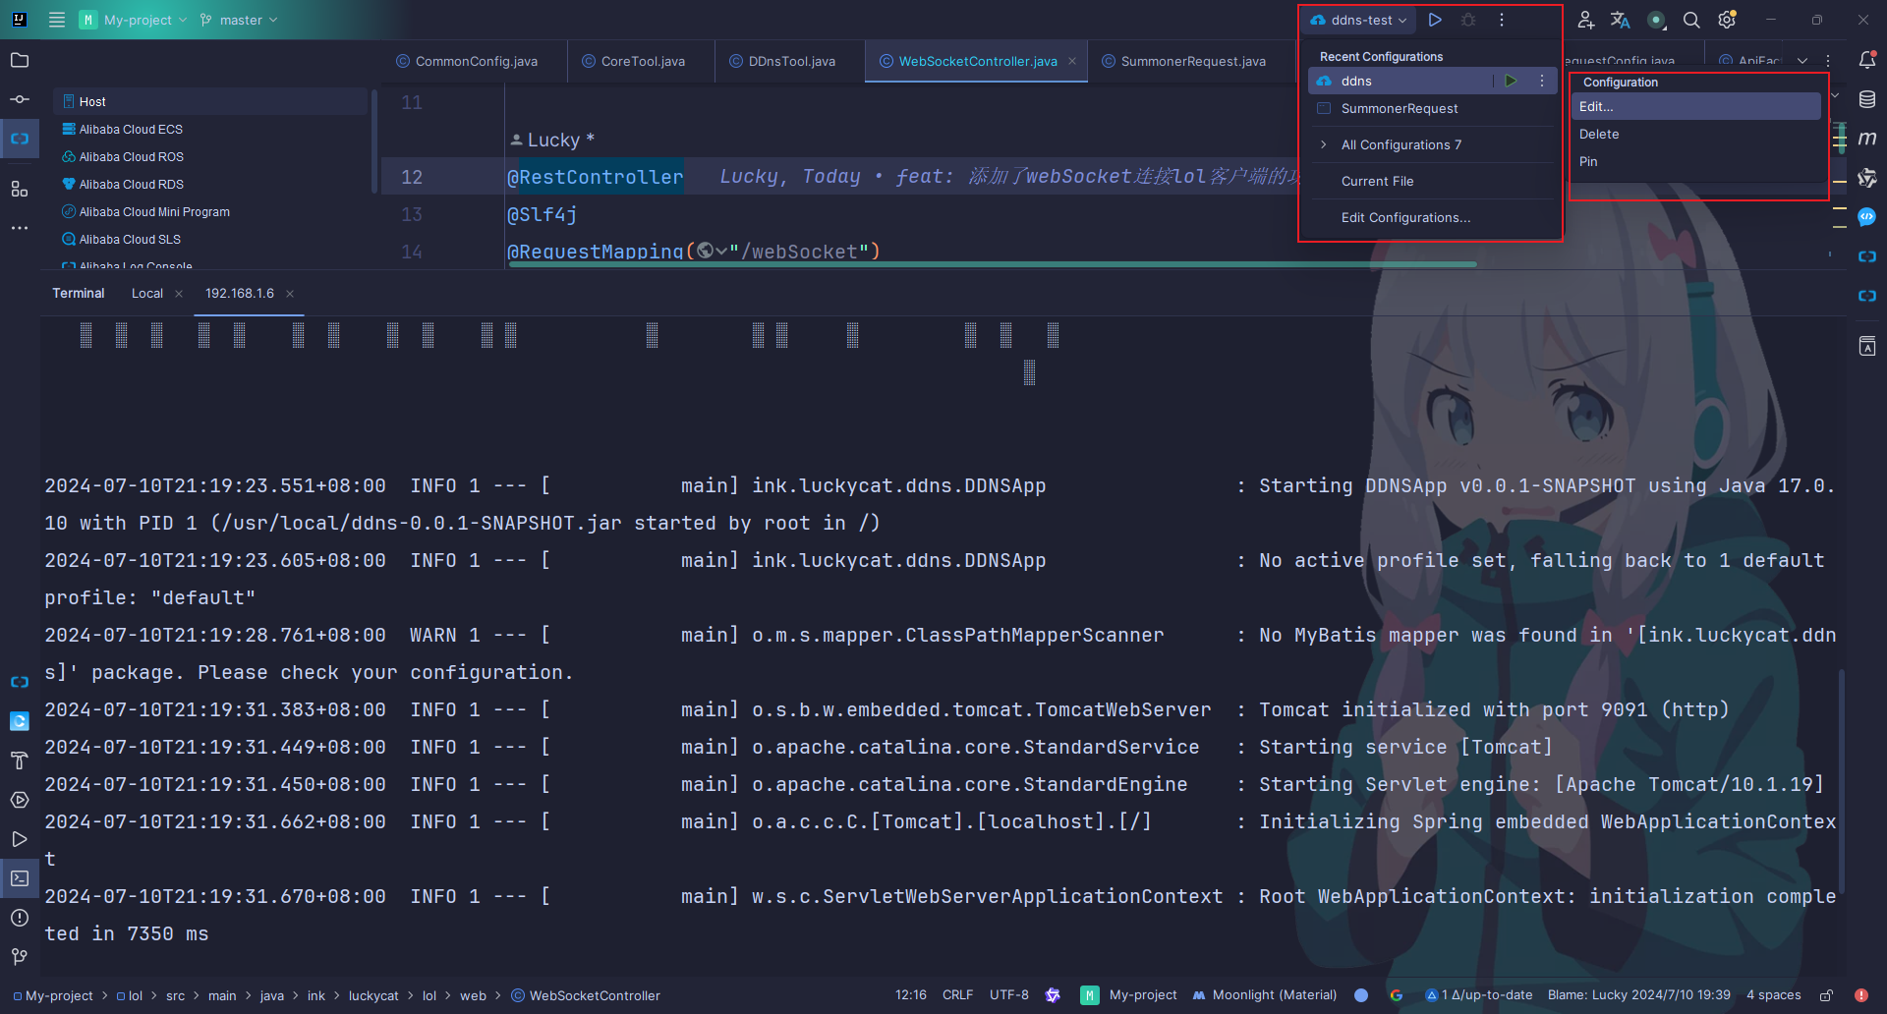1887x1014 pixels.
Task: Open the Run tool window
Action: 20,839
